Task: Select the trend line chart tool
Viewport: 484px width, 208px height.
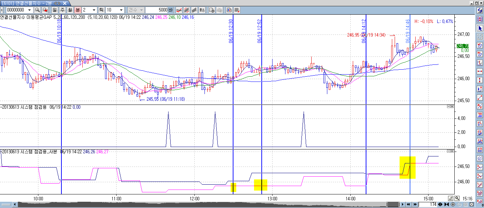Action: point(480,63)
